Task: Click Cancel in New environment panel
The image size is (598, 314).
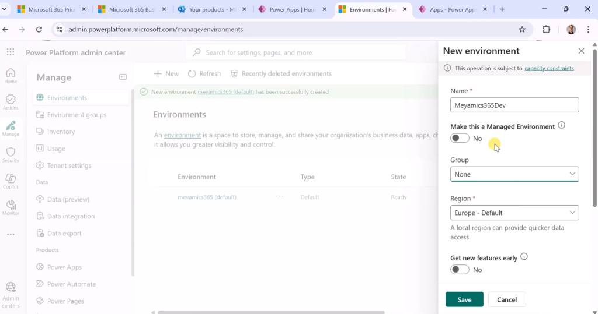Action: (x=507, y=299)
